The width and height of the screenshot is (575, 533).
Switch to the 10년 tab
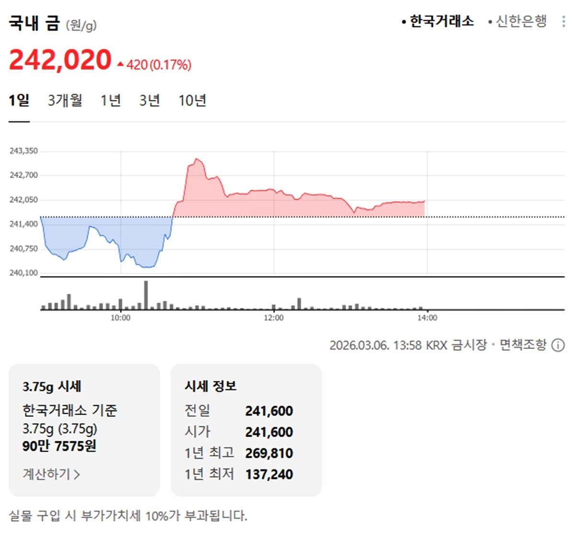[193, 100]
